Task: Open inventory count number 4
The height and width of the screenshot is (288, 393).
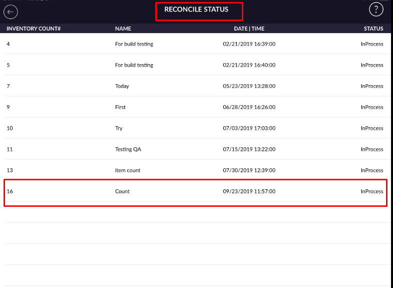Action: 8,44
